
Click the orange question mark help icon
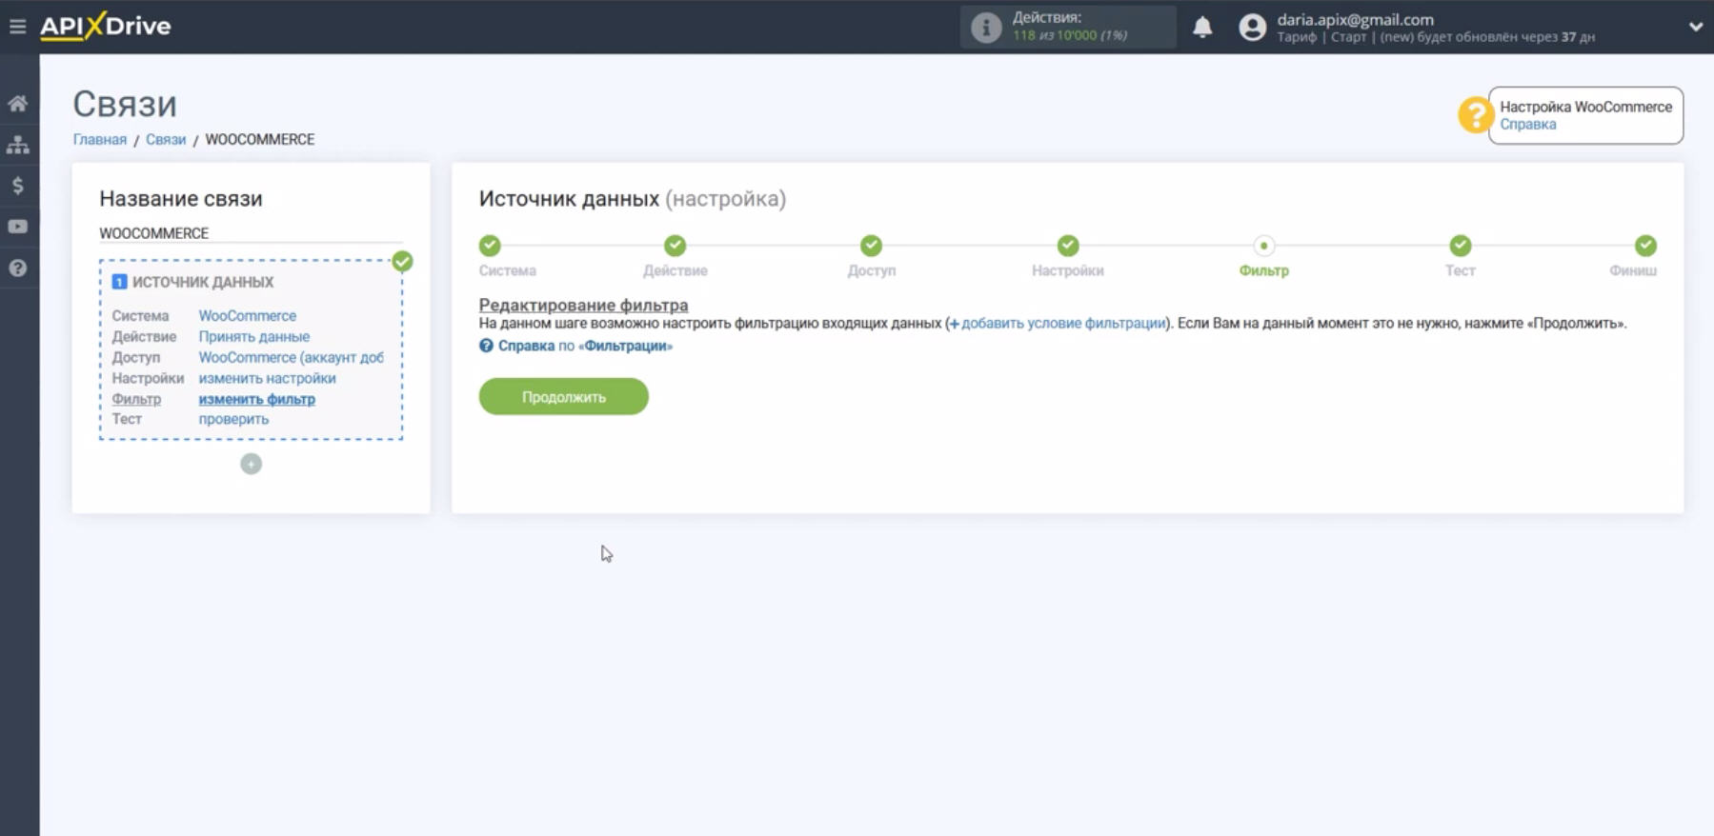[1475, 115]
